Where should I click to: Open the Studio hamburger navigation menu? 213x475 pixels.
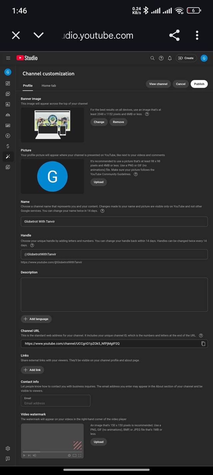click(x=8, y=58)
